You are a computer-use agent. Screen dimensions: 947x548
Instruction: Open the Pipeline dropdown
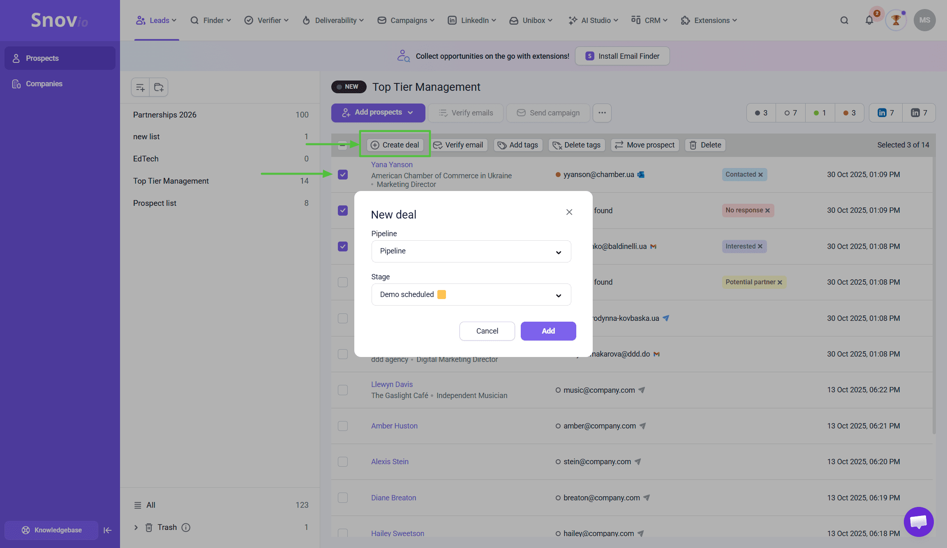pos(471,251)
